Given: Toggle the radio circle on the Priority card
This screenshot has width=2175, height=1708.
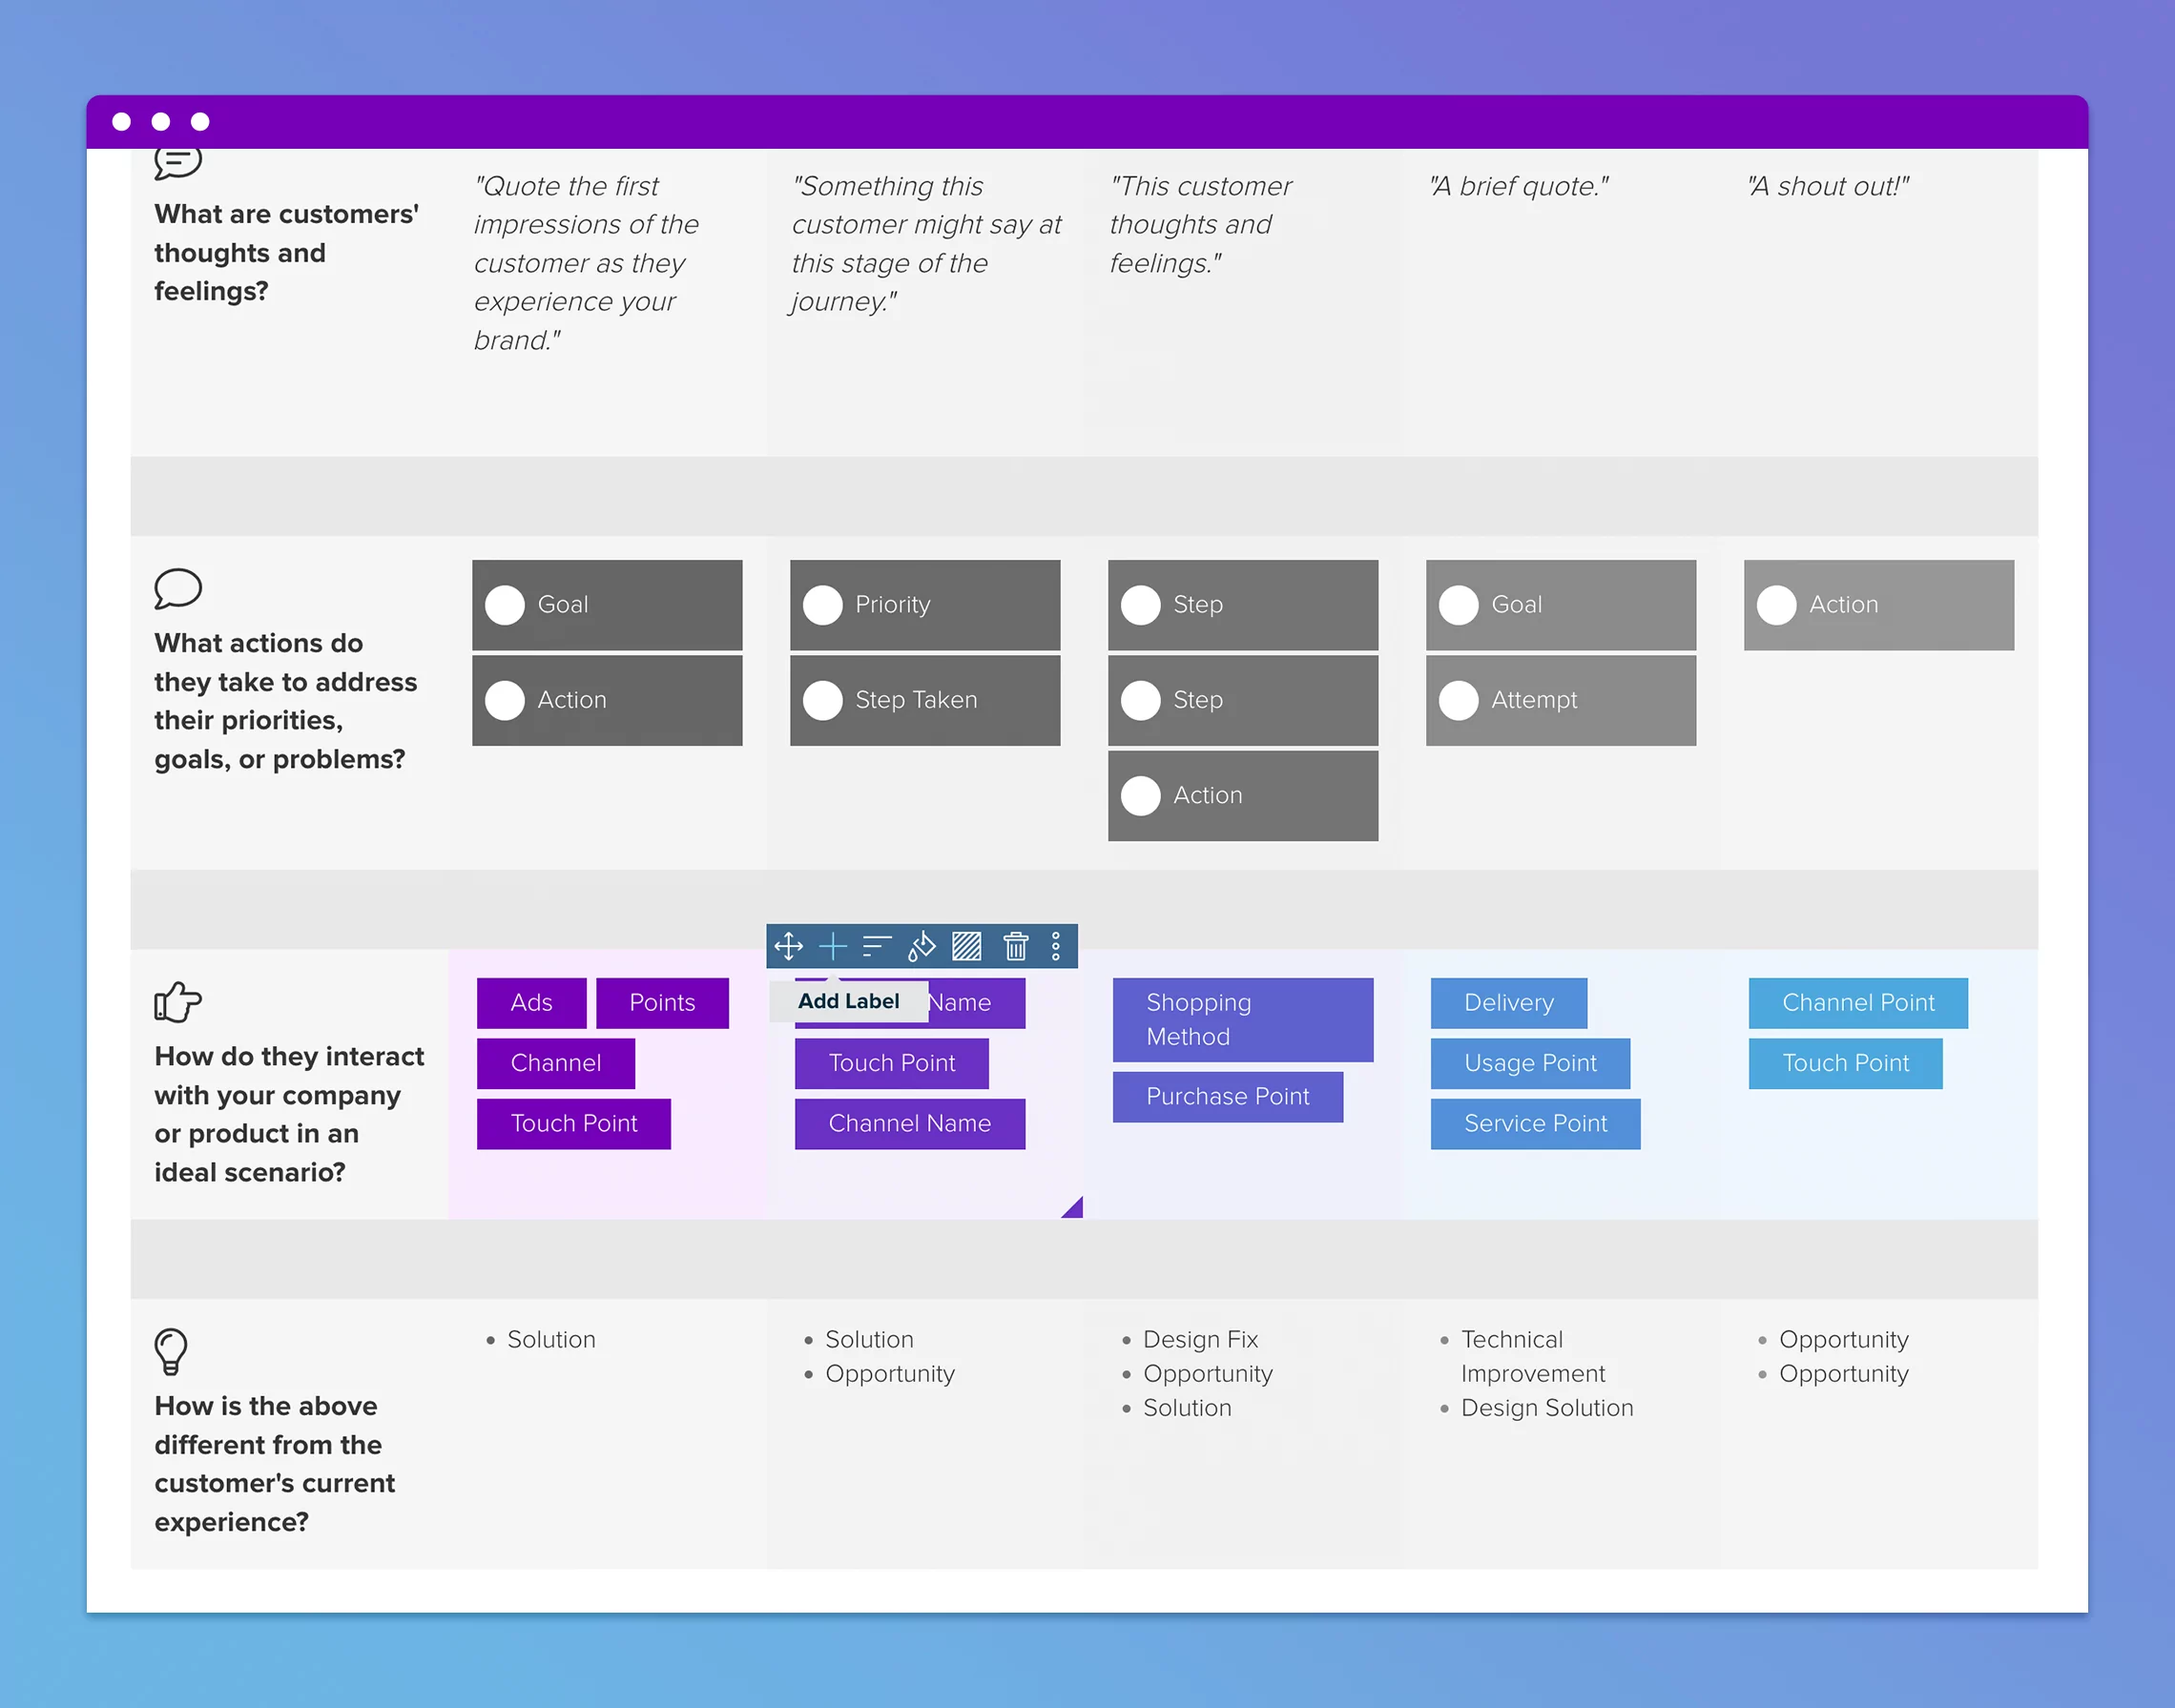Looking at the screenshot, I should 823,605.
